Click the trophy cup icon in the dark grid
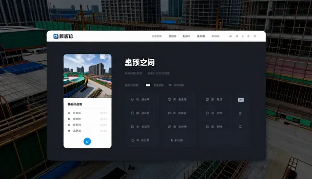 coord(169,99)
